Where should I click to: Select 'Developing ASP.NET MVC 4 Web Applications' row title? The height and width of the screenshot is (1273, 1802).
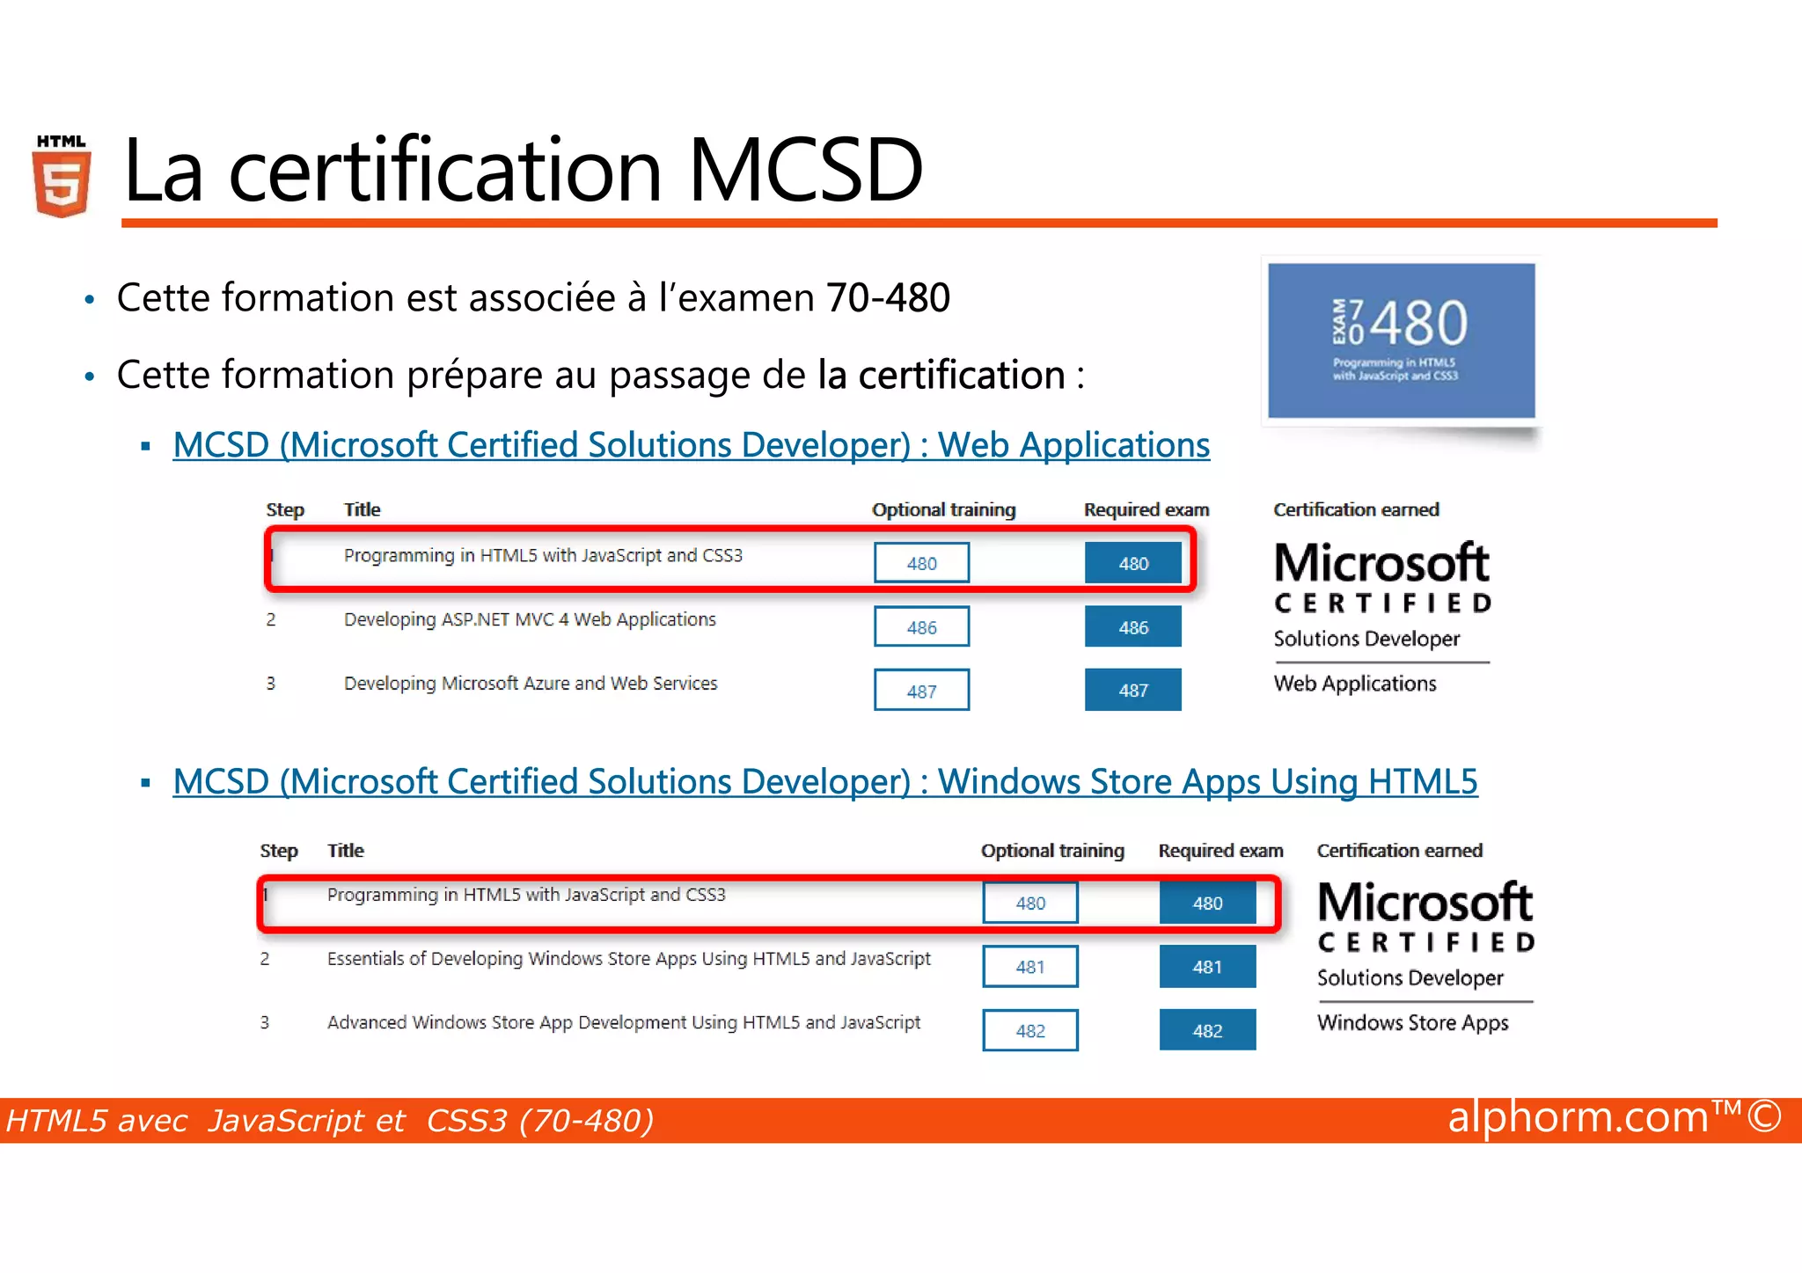point(530,619)
